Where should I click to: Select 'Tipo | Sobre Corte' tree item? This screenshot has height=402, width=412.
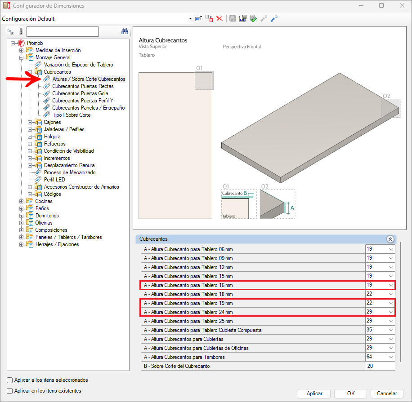point(72,115)
